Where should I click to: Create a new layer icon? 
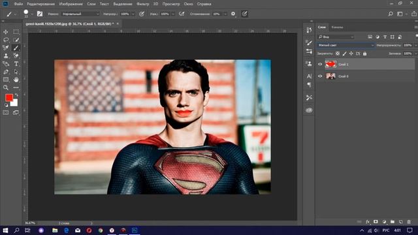click(400, 222)
